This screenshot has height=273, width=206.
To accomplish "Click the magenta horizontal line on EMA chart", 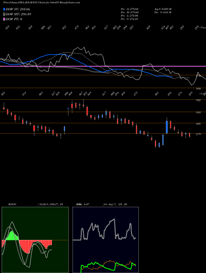I will (x=103, y=66).
